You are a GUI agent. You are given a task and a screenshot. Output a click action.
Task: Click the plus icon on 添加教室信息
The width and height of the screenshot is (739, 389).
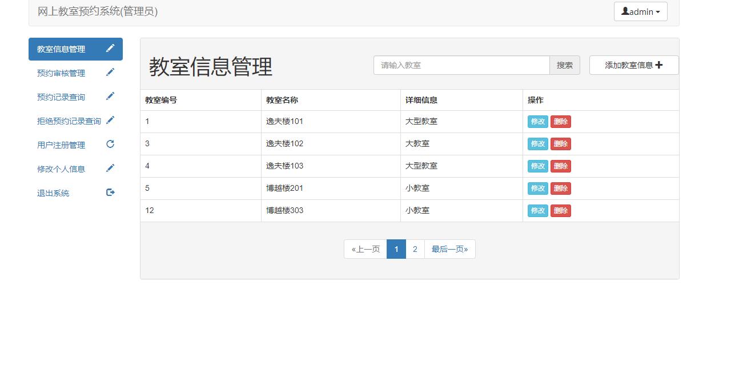pos(659,65)
